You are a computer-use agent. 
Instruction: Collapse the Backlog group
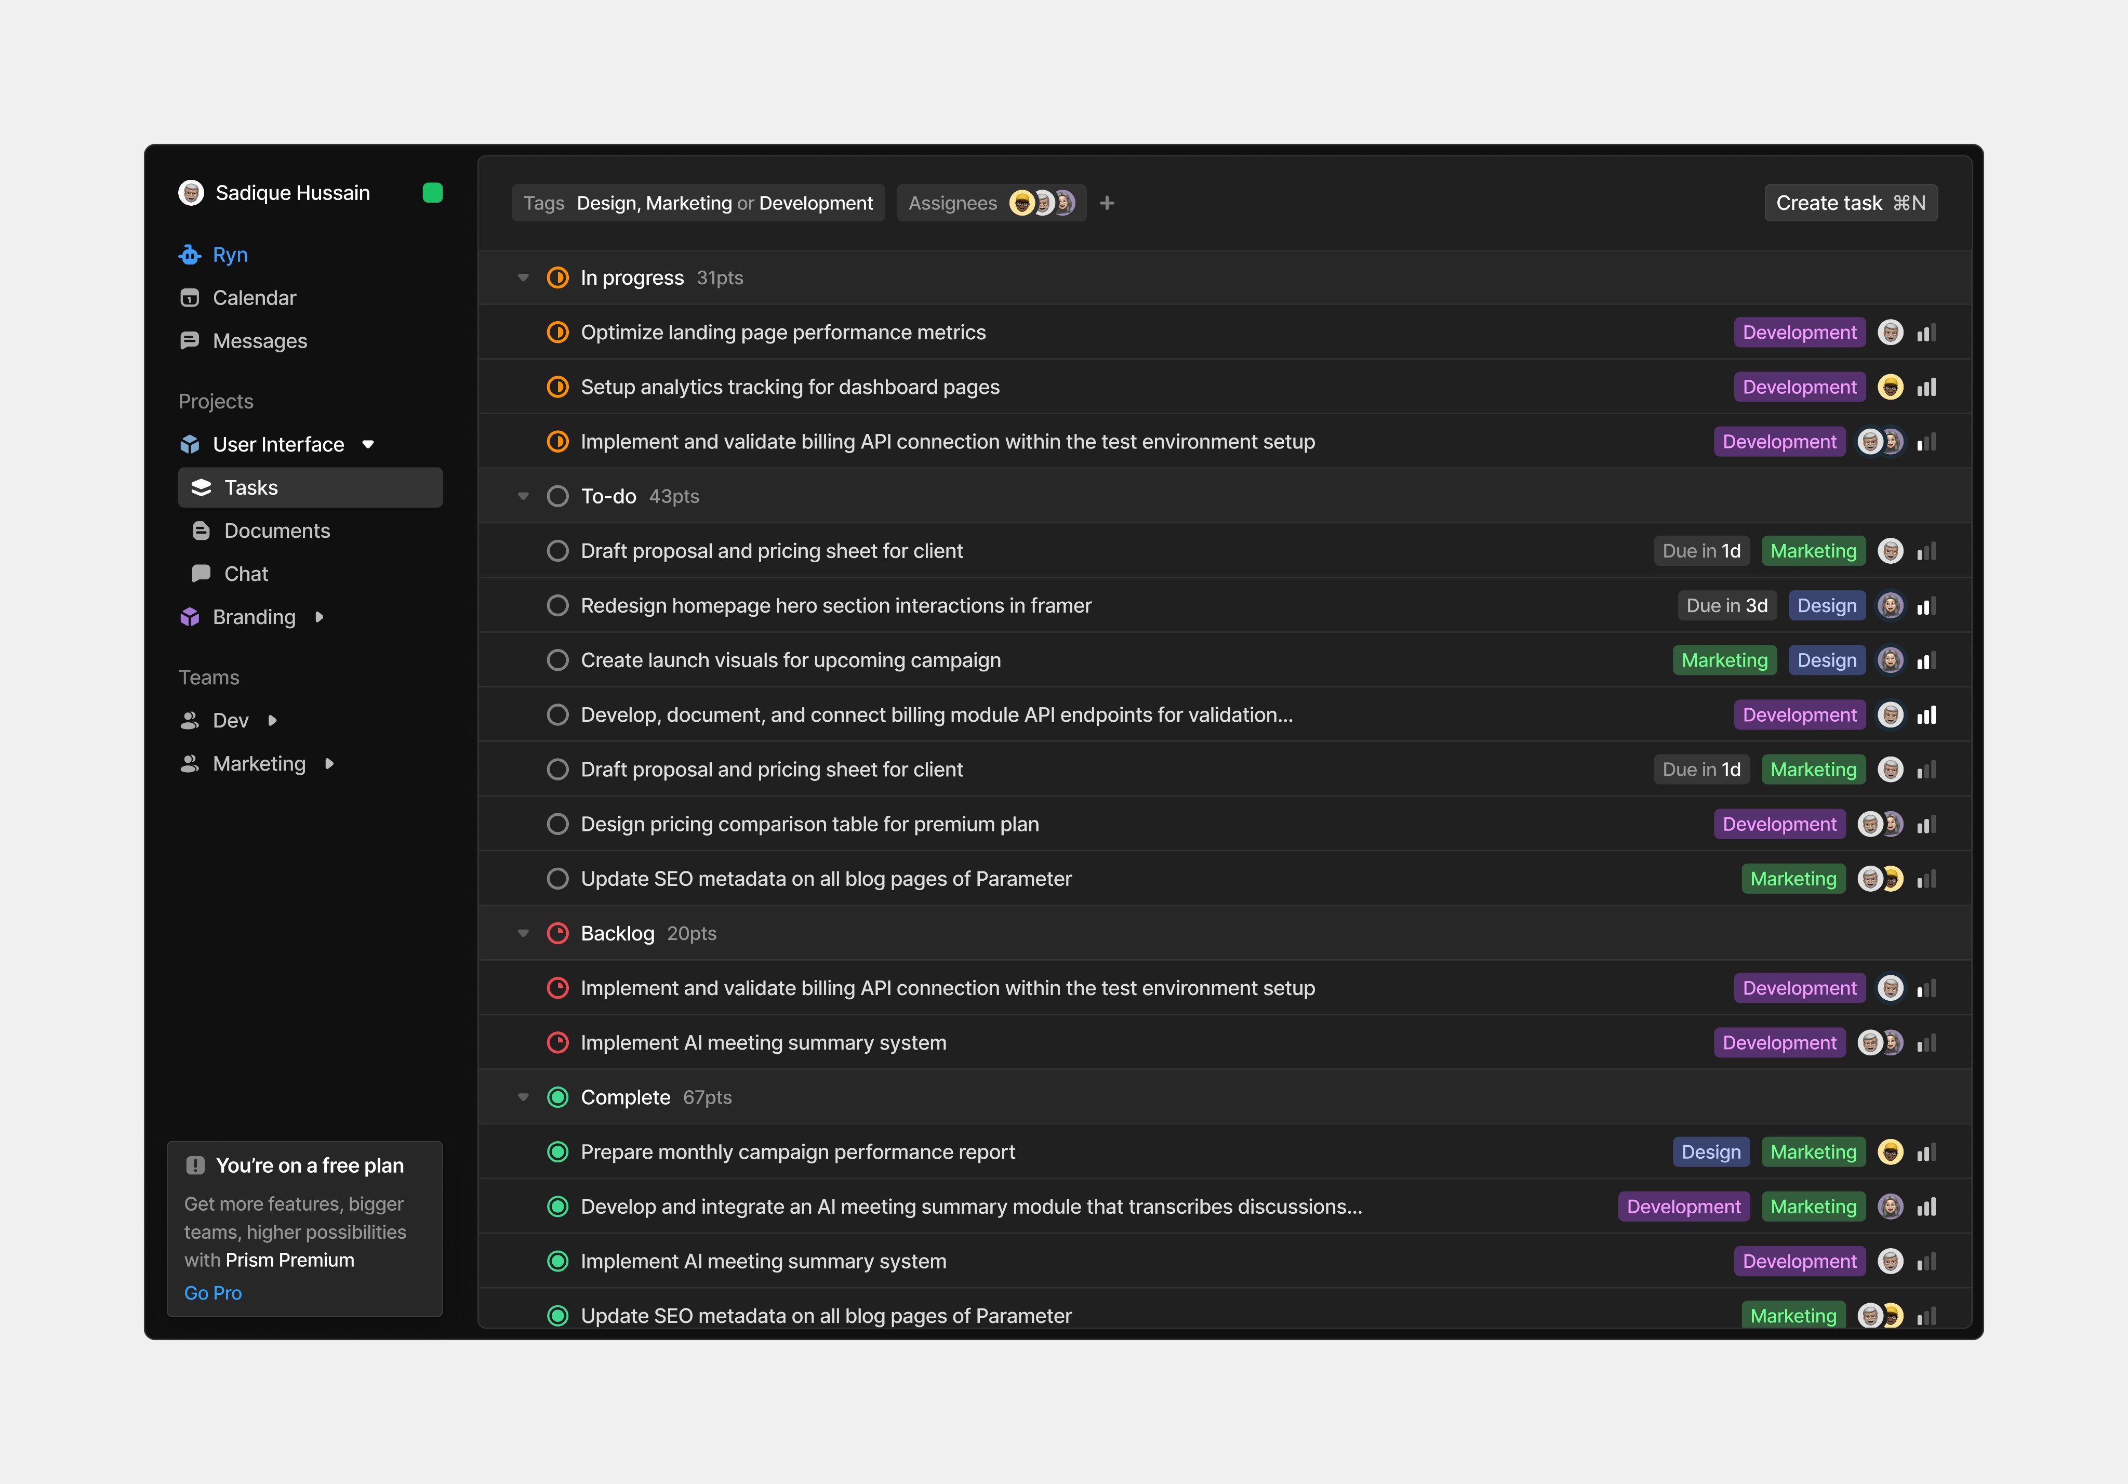point(523,933)
